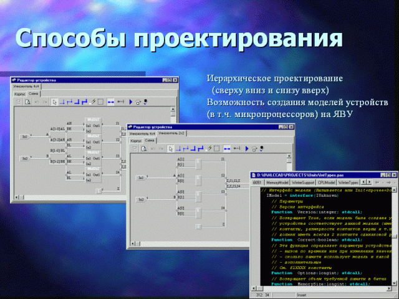Click the highlighted blue connection tool in 2x2 editor

pos(227,149)
